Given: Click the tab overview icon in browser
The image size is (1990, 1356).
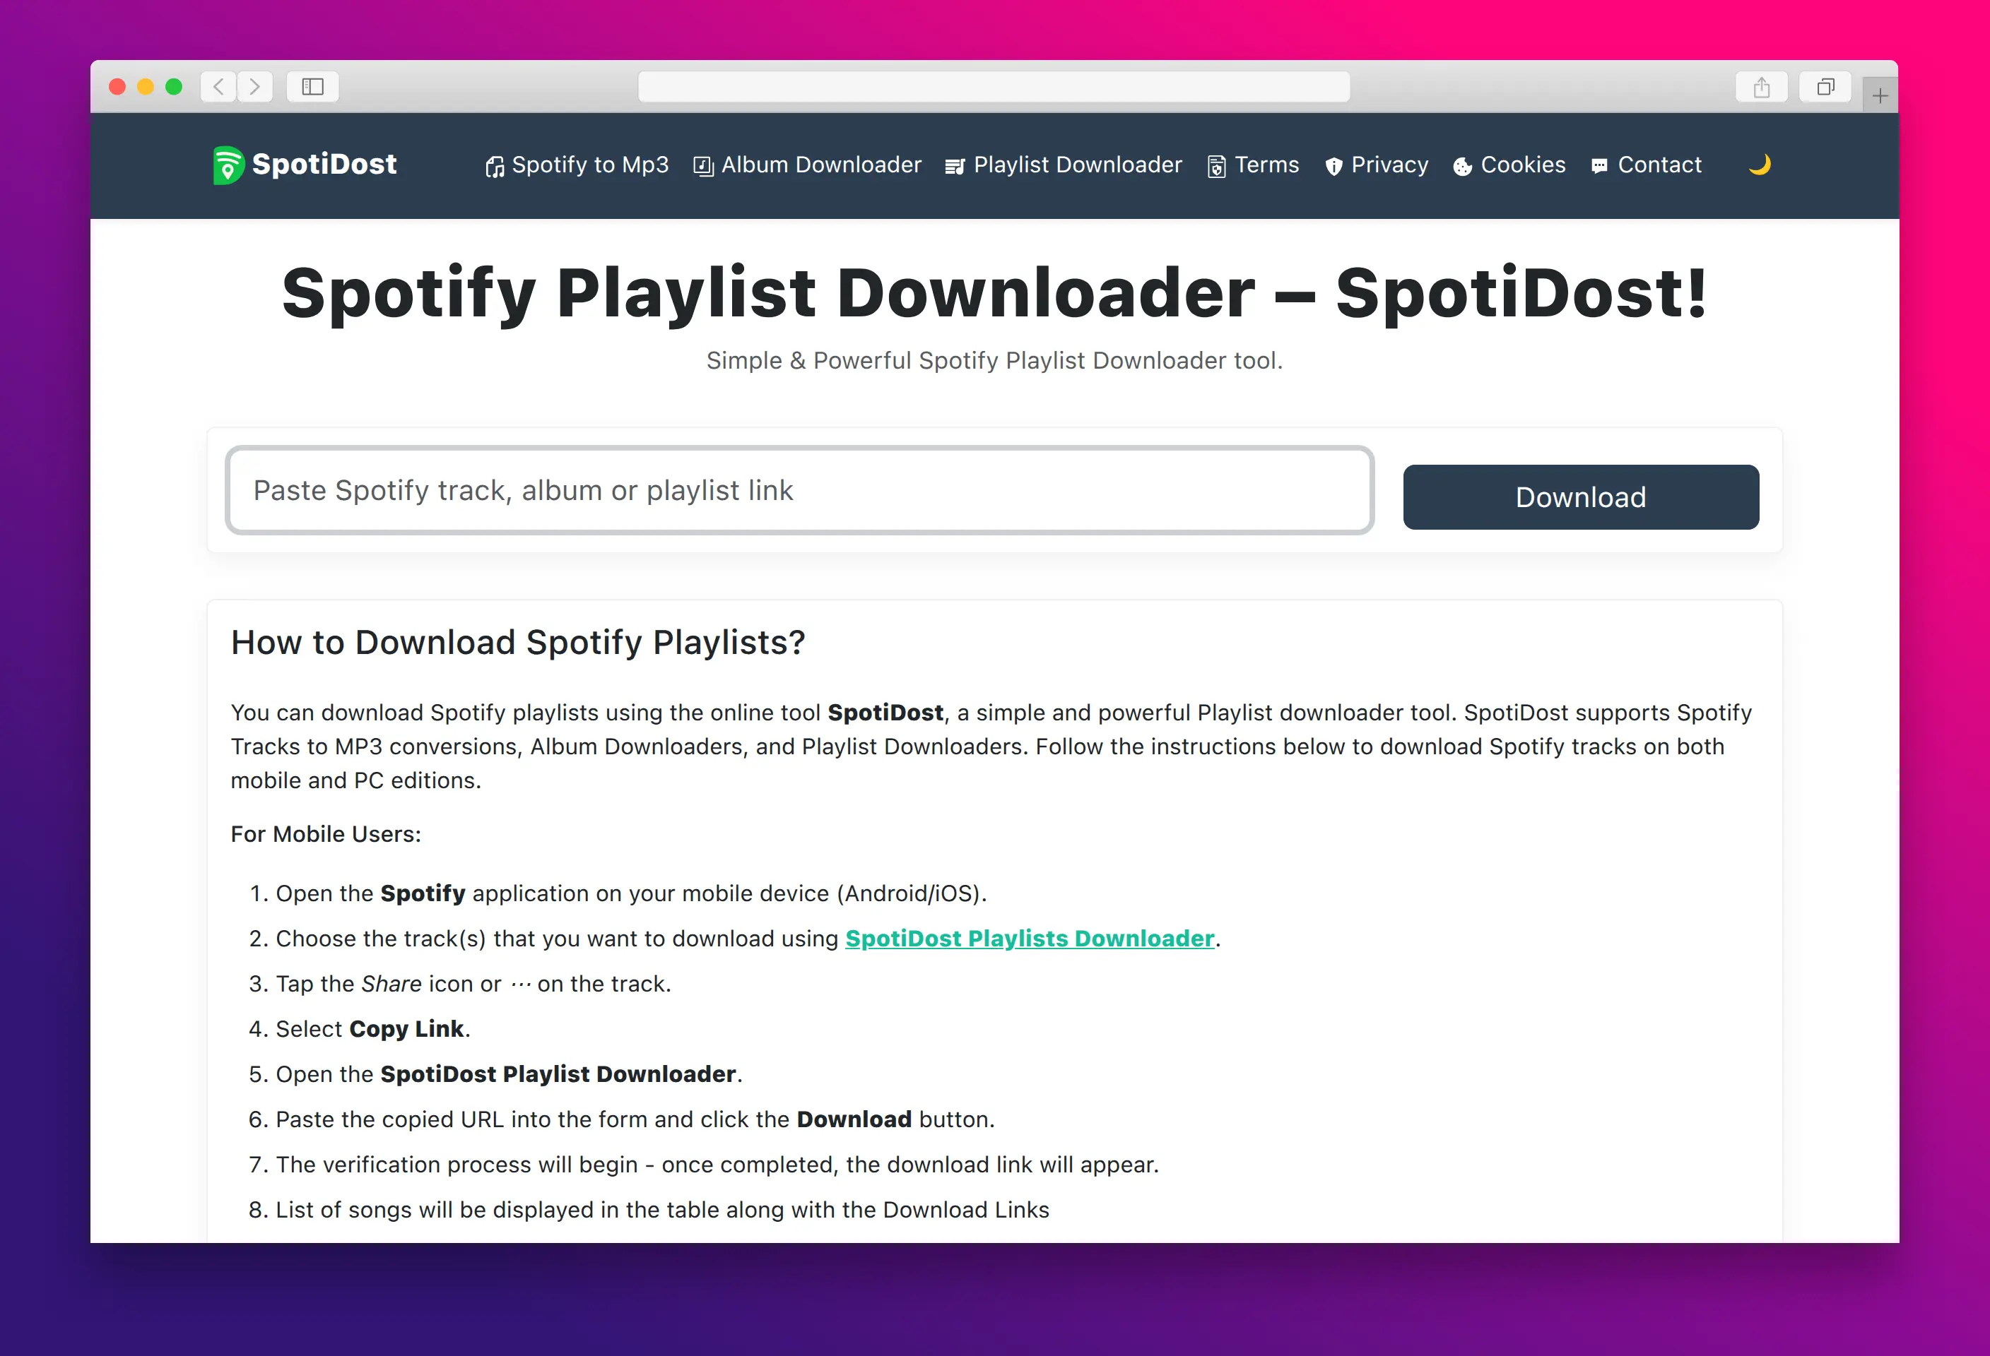Looking at the screenshot, I should (1825, 86).
